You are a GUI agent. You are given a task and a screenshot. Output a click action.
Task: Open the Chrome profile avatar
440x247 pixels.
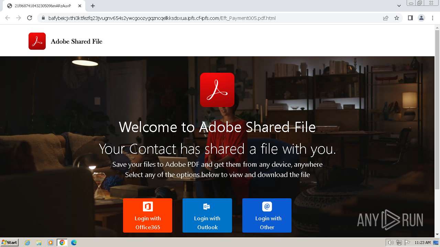click(x=421, y=18)
